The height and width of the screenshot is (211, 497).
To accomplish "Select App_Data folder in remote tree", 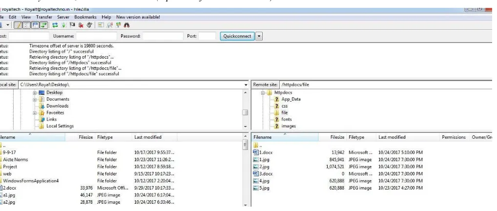I will [291, 99].
